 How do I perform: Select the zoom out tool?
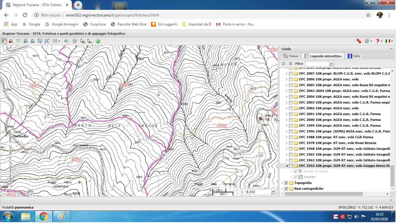[x=33, y=41]
